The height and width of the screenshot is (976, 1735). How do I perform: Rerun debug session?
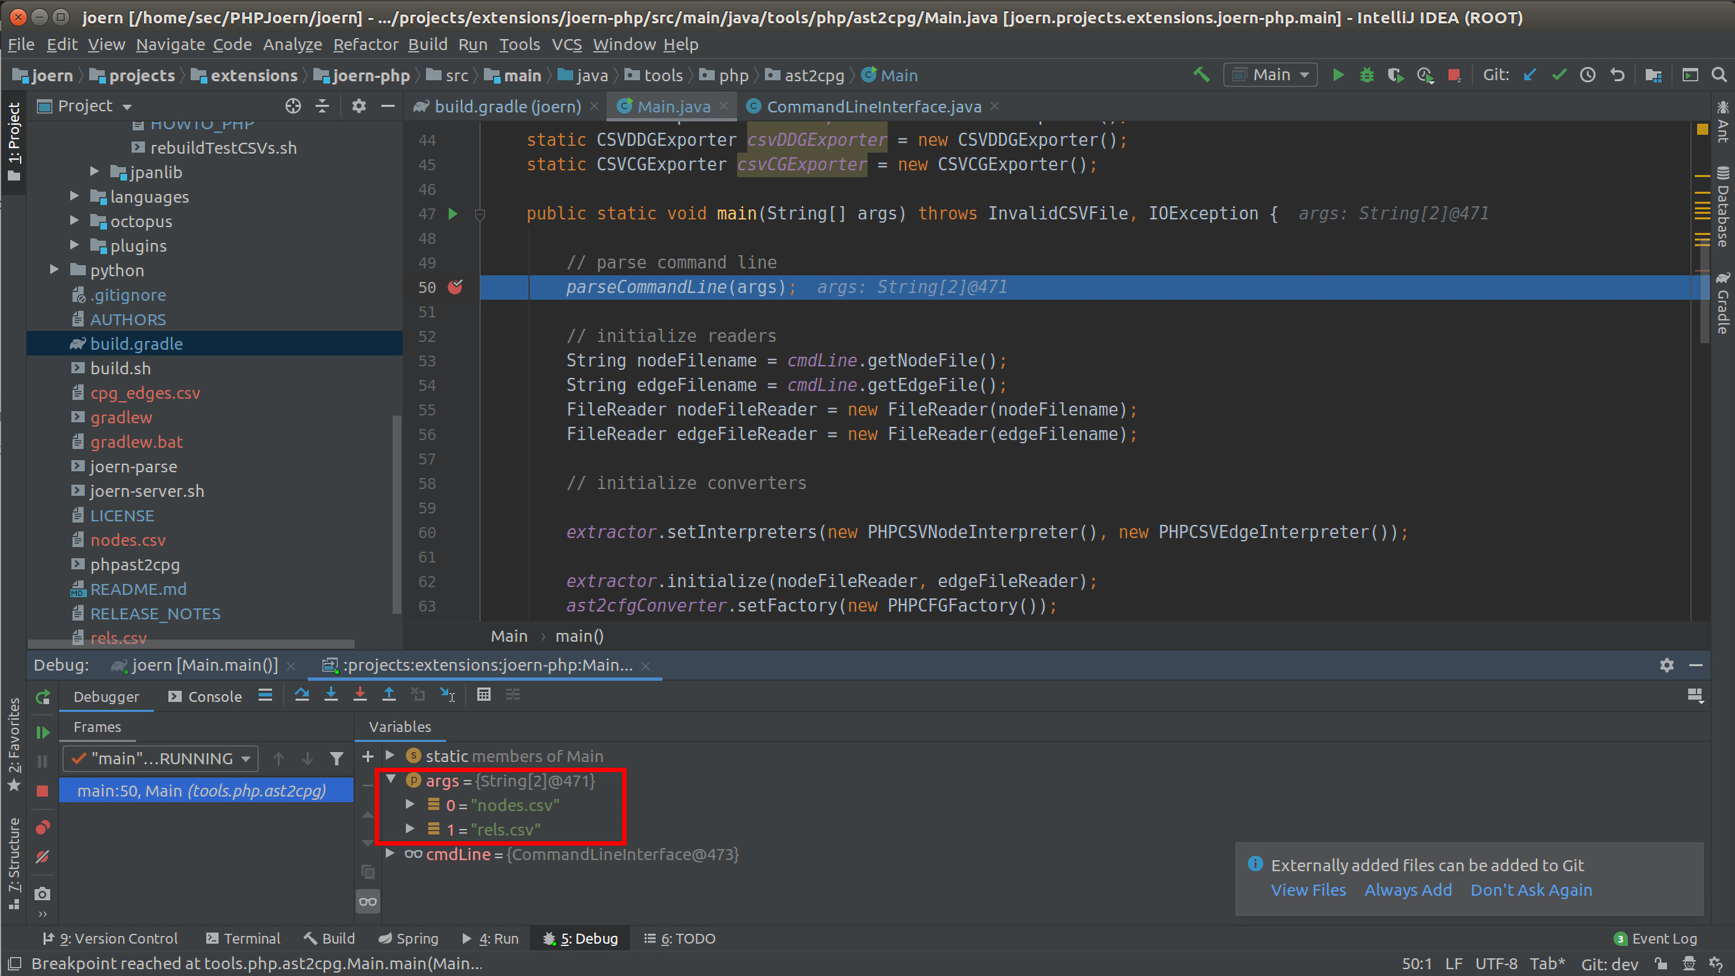coord(42,697)
